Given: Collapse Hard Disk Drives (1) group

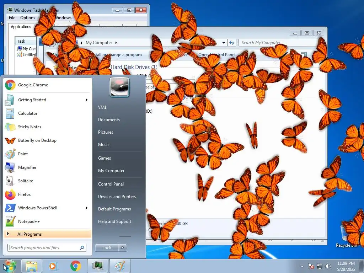Looking at the screenshot, I should (x=134, y=67).
